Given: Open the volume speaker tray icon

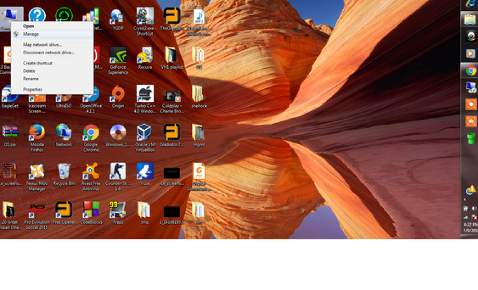Looking at the screenshot, I should coord(474,209).
